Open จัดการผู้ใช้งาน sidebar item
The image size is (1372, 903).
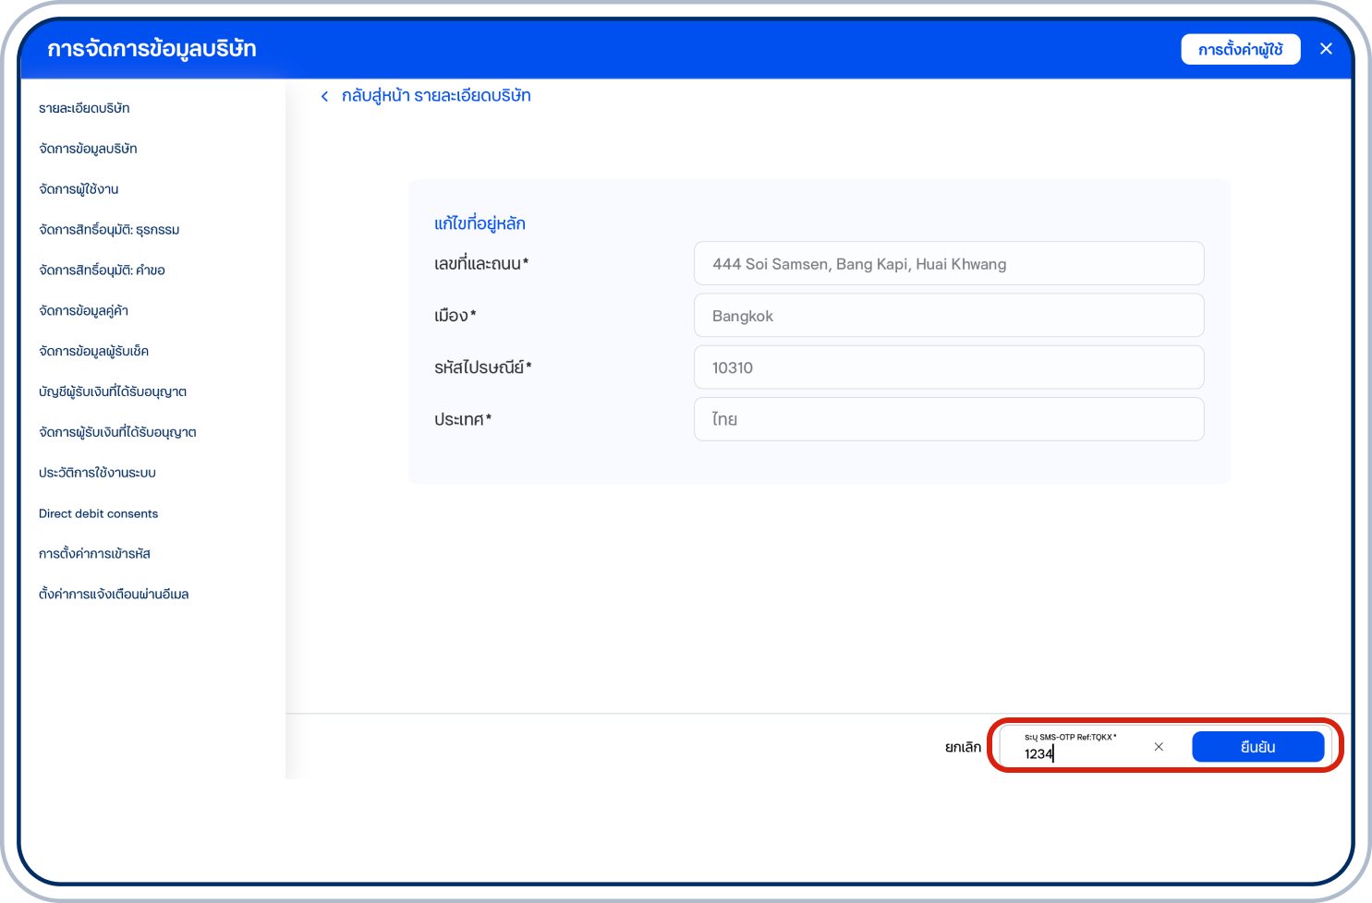tap(79, 189)
